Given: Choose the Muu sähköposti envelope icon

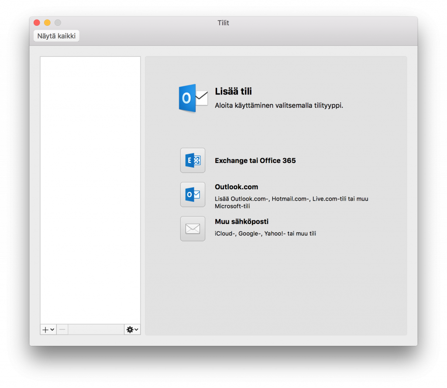Looking at the screenshot, I should (x=193, y=229).
